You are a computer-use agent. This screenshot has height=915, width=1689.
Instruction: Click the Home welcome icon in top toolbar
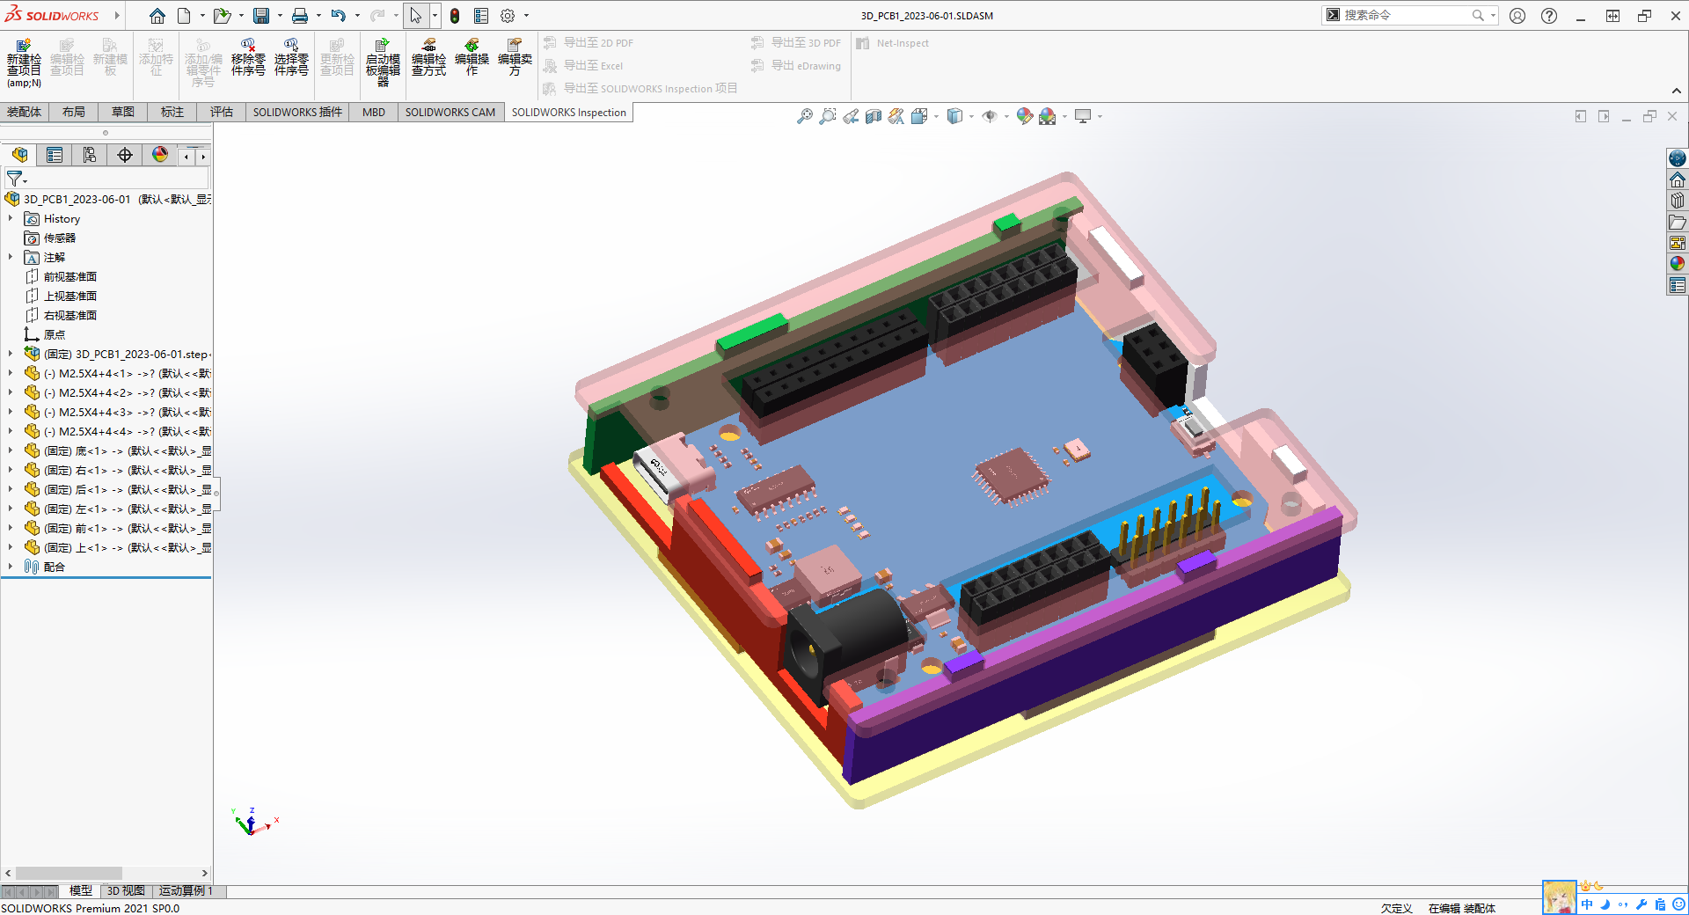point(157,16)
